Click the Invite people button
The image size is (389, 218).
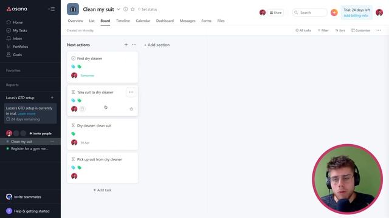pos(41,133)
